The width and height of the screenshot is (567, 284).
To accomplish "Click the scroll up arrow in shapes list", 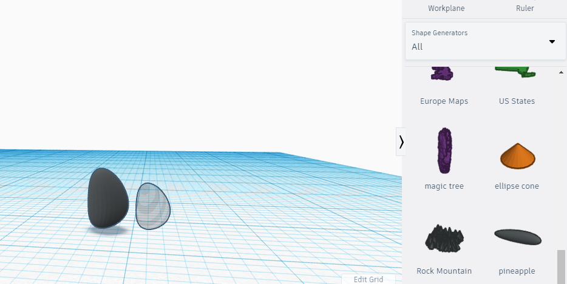I will tap(561, 73).
